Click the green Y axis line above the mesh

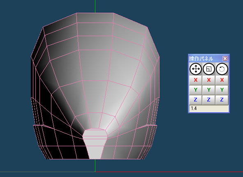coord(95,6)
